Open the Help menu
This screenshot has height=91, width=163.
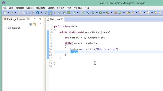click(x=87, y=8)
